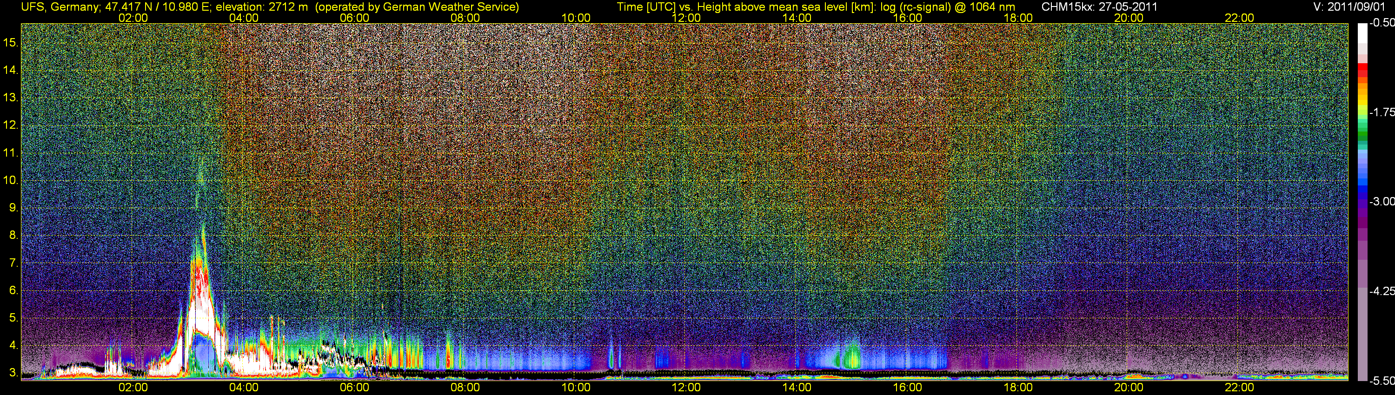The image size is (1395, 395).
Task: Pick the 16:00 label on the bottom time axis
Action: click(x=908, y=388)
